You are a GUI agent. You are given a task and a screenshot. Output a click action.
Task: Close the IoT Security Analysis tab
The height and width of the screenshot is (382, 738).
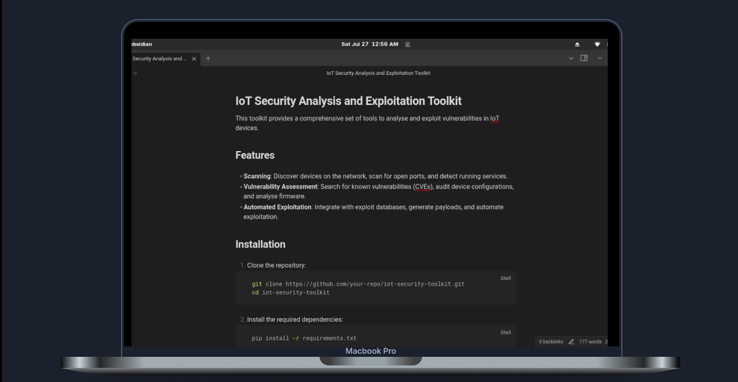tap(194, 59)
